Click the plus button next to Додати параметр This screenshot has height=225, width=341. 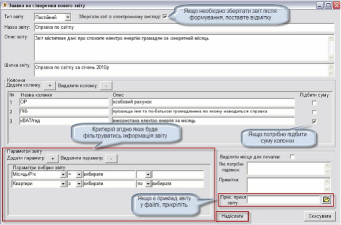53,158
